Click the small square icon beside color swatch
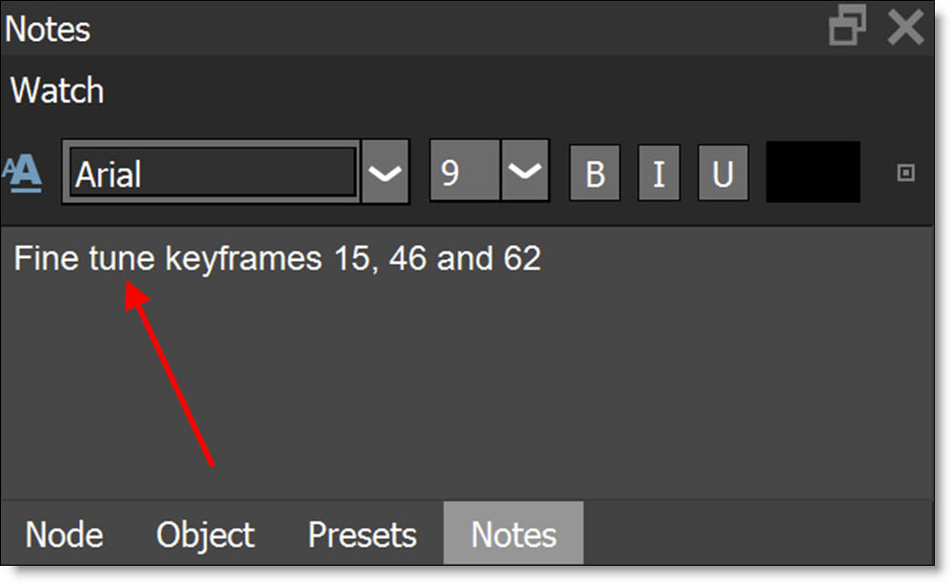The image size is (952, 583). pyautogui.click(x=906, y=173)
